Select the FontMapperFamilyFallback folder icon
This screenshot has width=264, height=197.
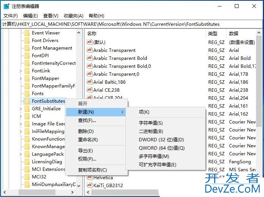[27, 86]
